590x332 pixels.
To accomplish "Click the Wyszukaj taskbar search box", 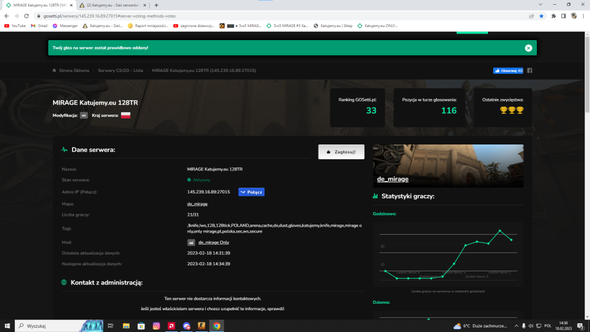I will [x=58, y=326].
